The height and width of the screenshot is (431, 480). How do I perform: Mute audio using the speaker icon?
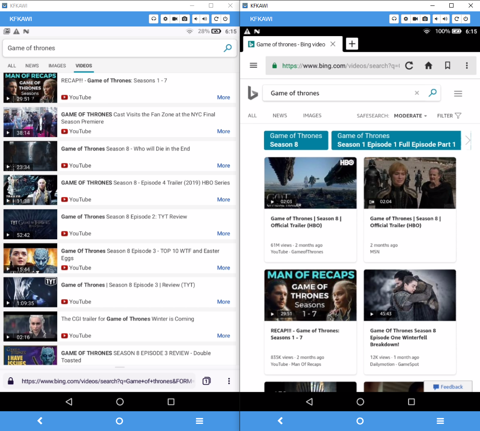click(197, 19)
